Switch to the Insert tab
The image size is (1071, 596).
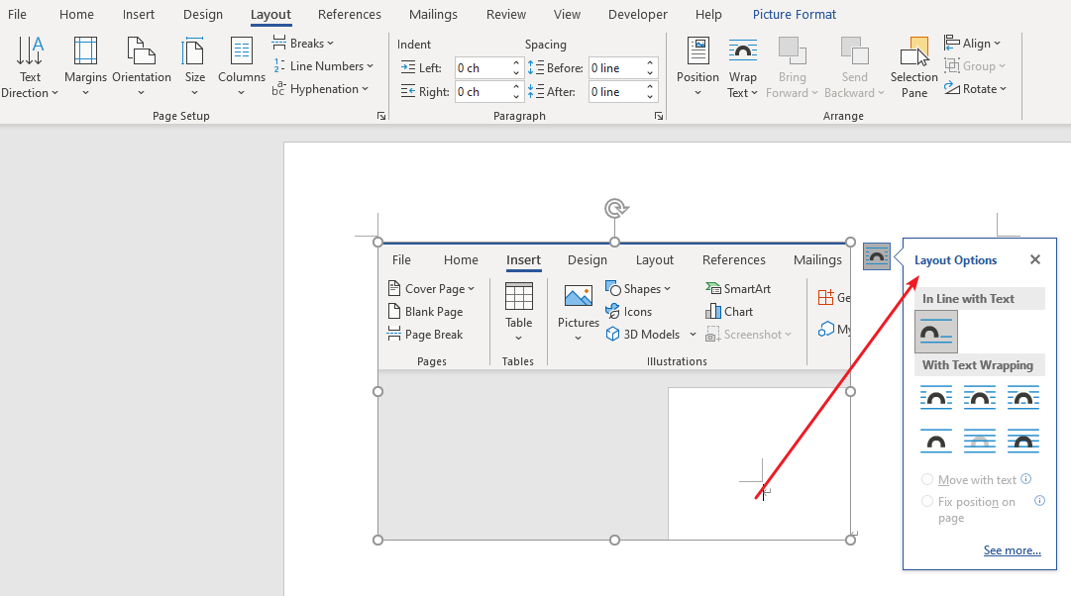[139, 14]
